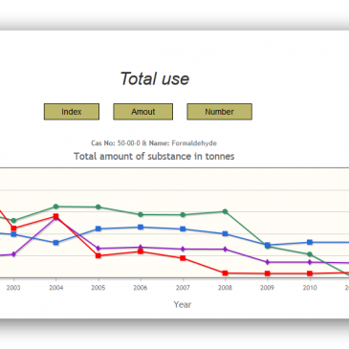Select blue square marker at 2010
The image size is (349, 349).
(x=310, y=242)
